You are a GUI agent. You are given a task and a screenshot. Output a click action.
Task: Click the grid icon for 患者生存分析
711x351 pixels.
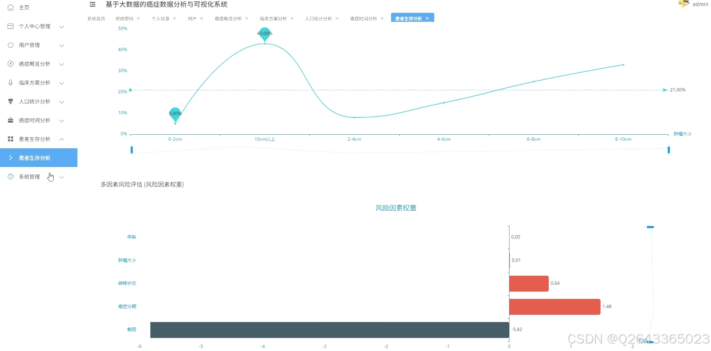[x=11, y=139]
